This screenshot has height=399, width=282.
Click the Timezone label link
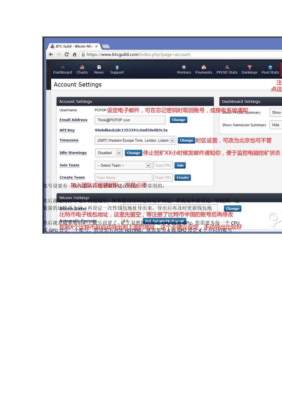coord(69,140)
